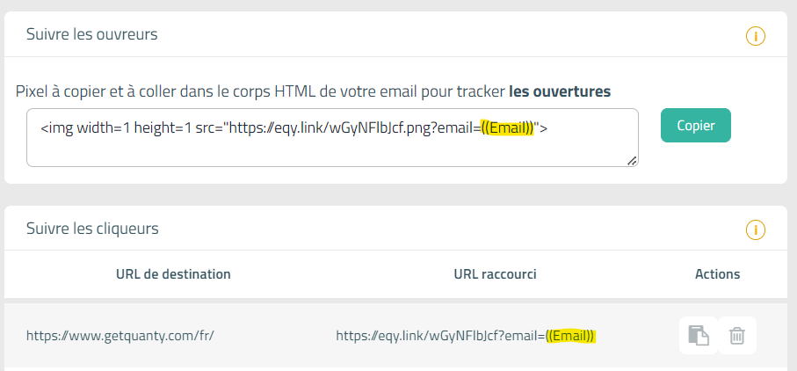Click the Suivre les cliqueurs panel title
797x371 pixels.
pyautogui.click(x=92, y=229)
